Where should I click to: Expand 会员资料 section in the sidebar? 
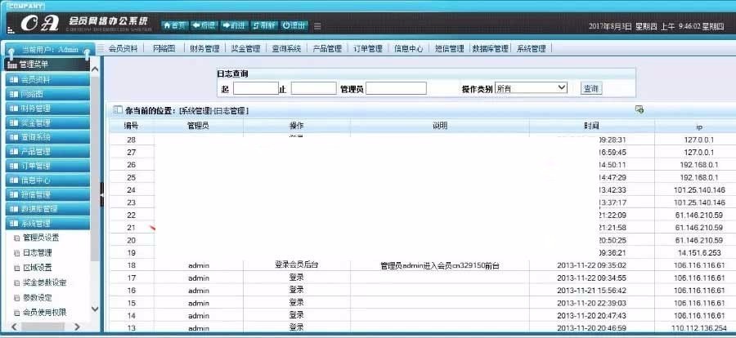47,80
